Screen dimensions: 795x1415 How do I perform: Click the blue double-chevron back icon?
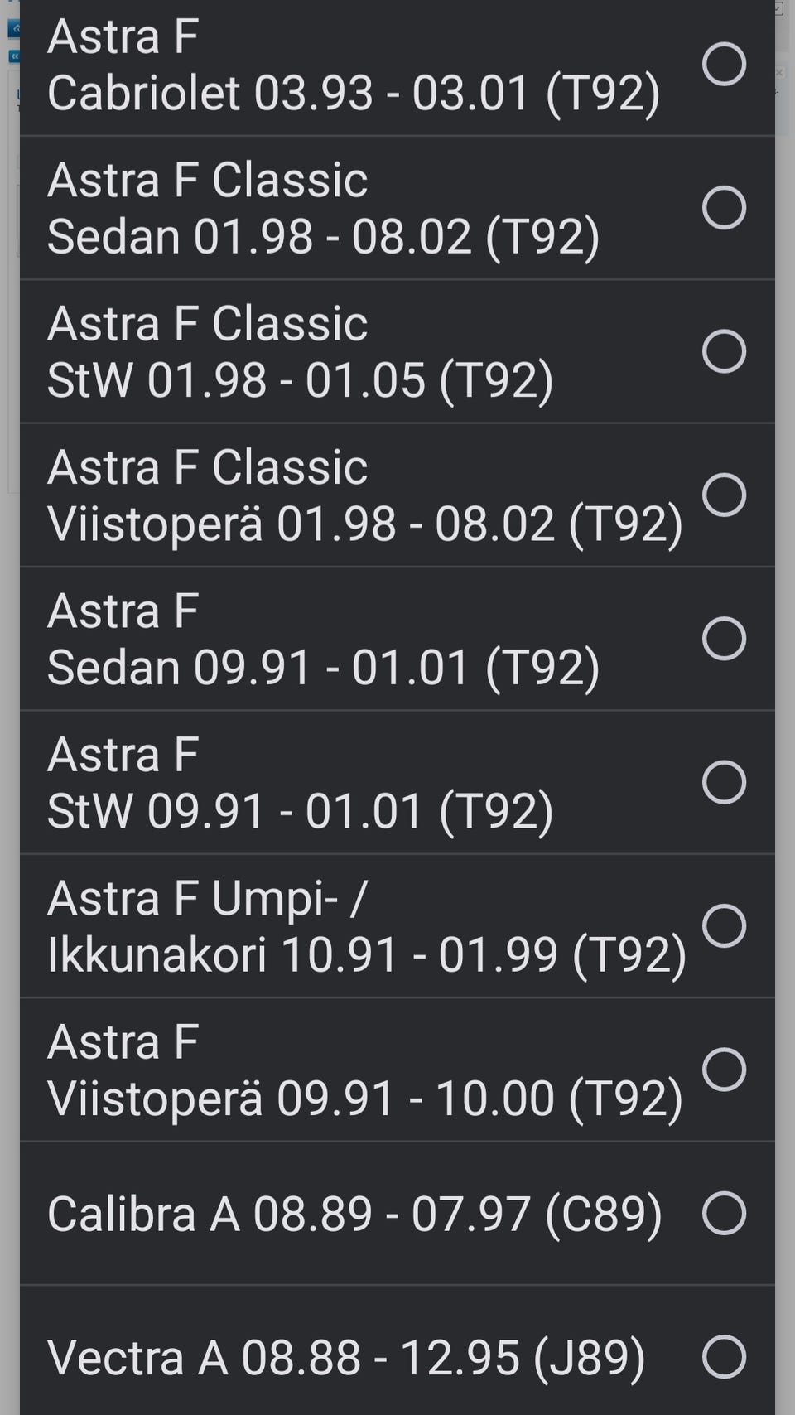coord(14,56)
